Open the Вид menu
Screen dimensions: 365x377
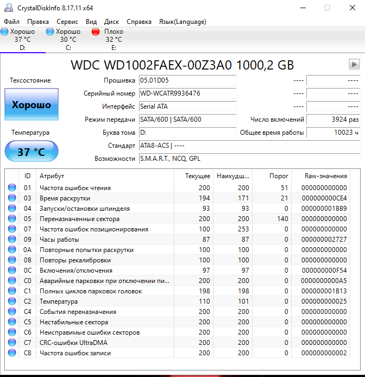(x=91, y=22)
